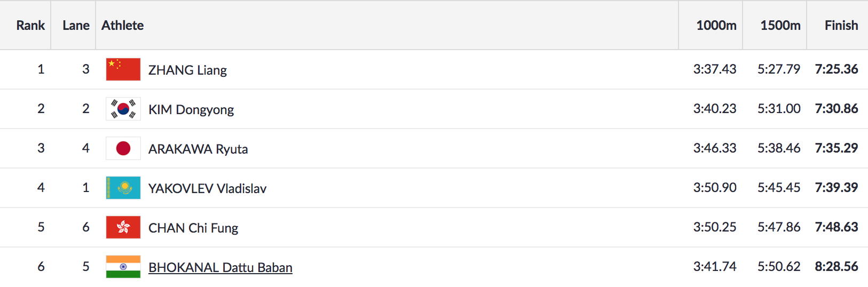Click the Lane column header

coord(76,25)
